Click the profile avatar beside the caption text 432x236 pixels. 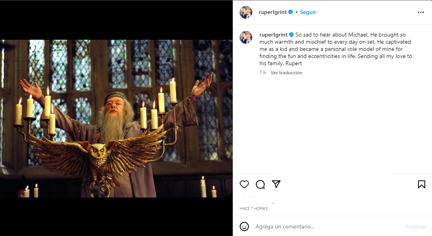tap(246, 37)
